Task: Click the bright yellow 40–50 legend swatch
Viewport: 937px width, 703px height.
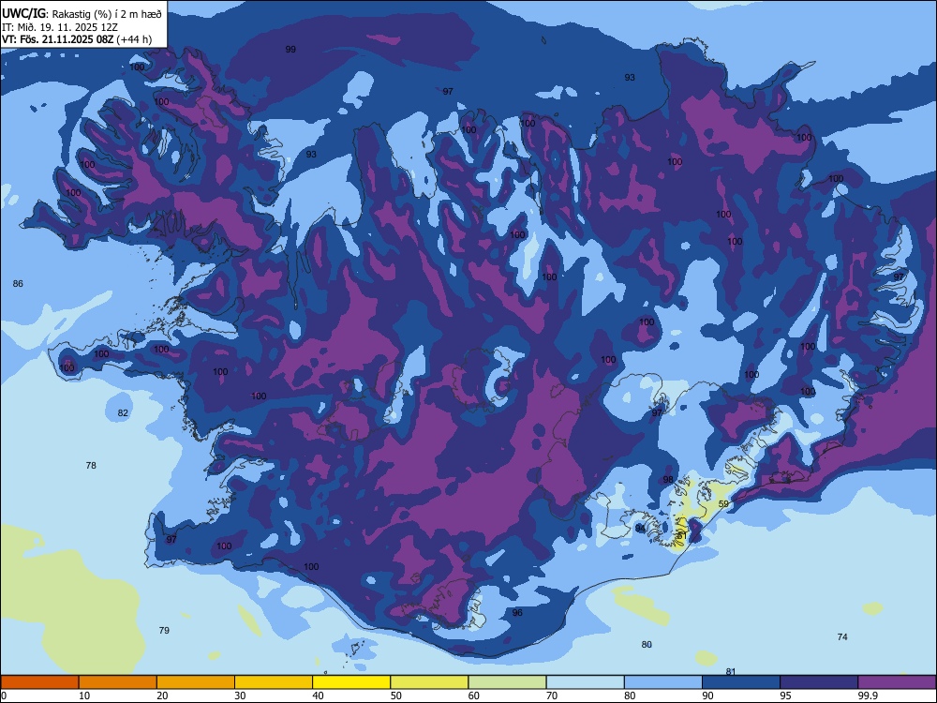Action: (351, 682)
